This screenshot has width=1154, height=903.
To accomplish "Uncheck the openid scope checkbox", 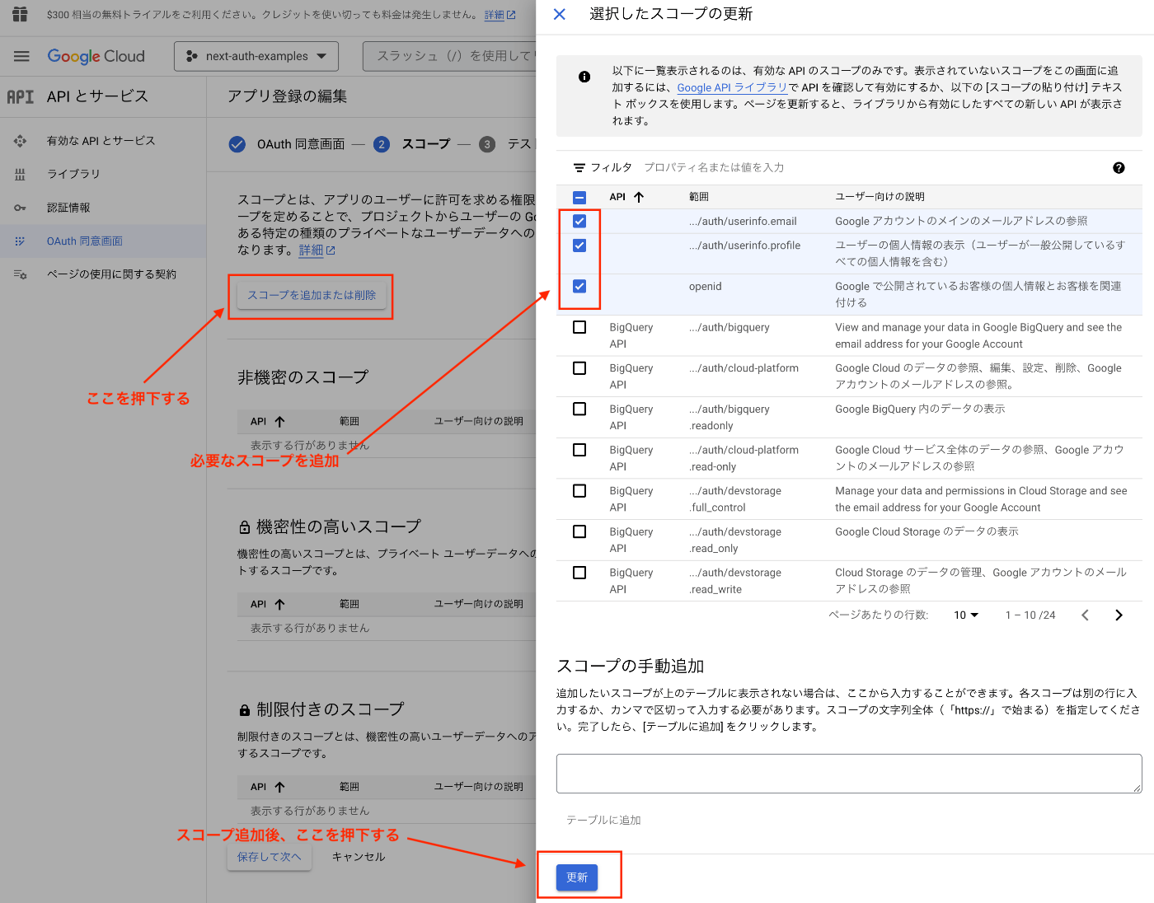I will [579, 287].
